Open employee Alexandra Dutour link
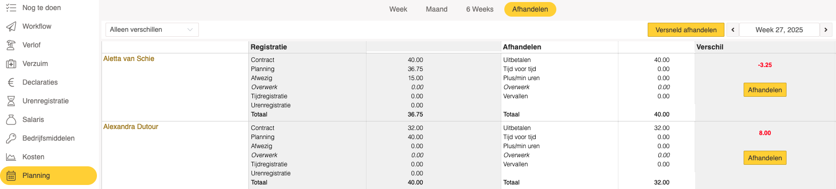Screen dimensions: 836x189 [131, 127]
